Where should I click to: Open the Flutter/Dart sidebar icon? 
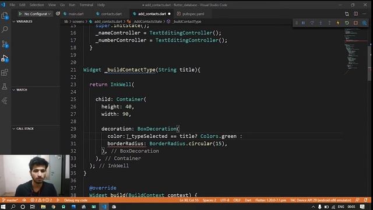click(5, 101)
